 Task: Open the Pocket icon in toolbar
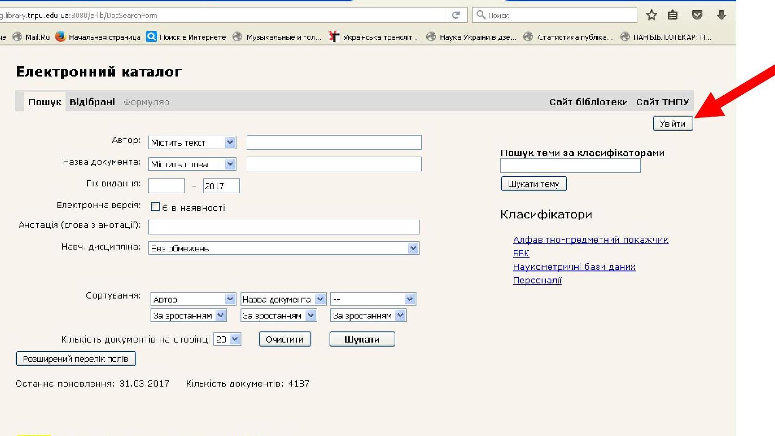point(697,15)
